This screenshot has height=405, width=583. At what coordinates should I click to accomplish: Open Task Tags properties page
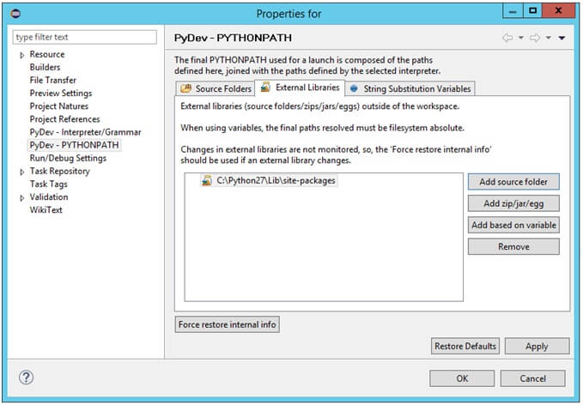[x=49, y=184]
